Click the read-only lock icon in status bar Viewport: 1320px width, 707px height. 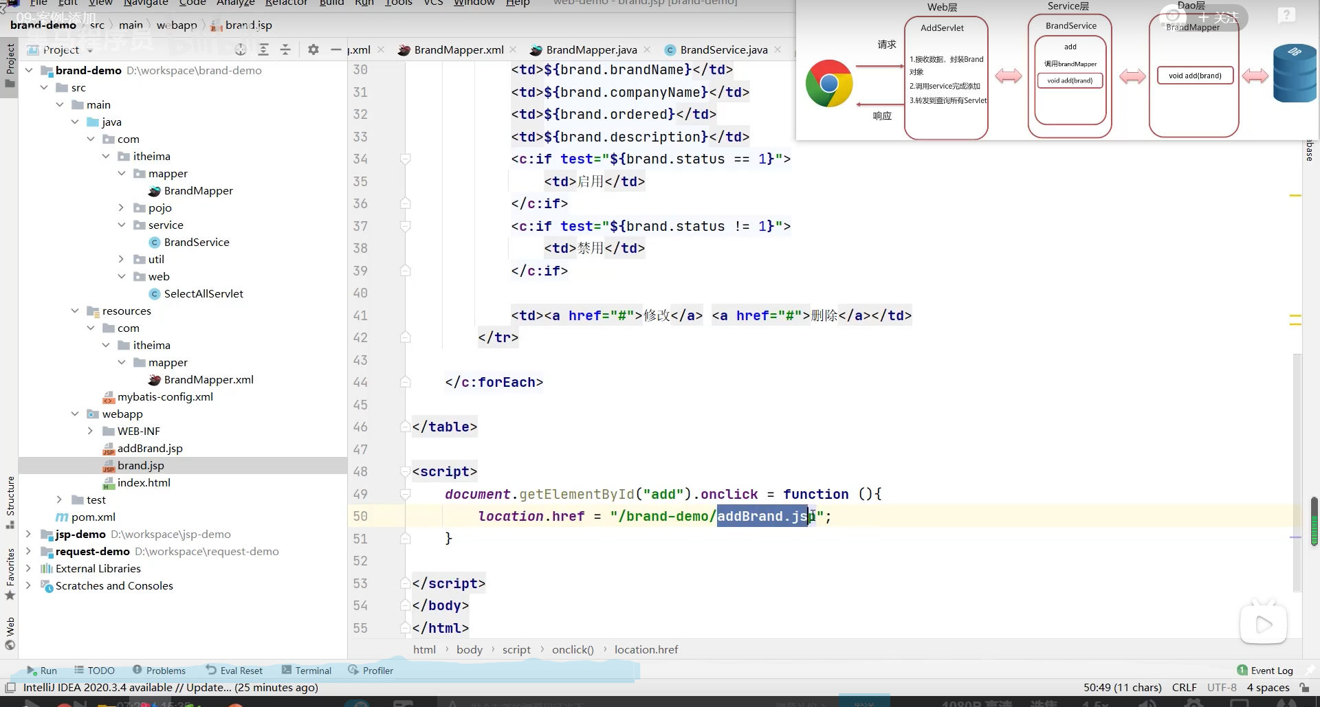pyautogui.click(x=1304, y=688)
